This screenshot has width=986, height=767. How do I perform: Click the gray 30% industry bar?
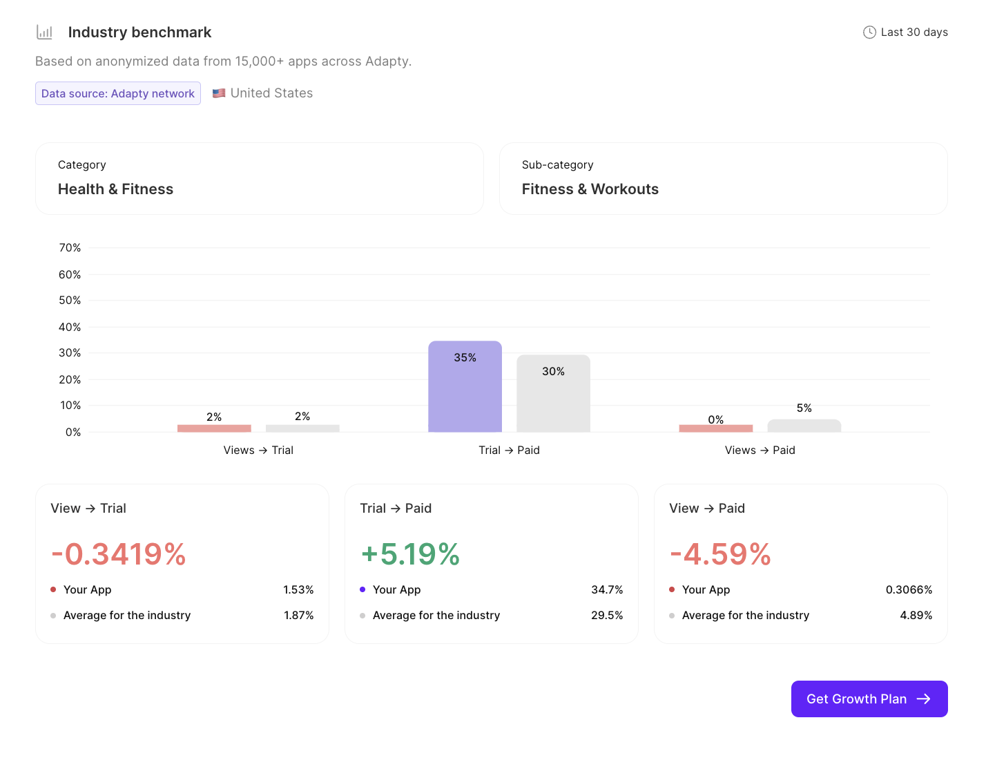[x=553, y=394]
